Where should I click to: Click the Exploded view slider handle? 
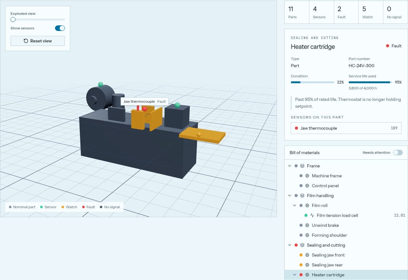click(13, 19)
